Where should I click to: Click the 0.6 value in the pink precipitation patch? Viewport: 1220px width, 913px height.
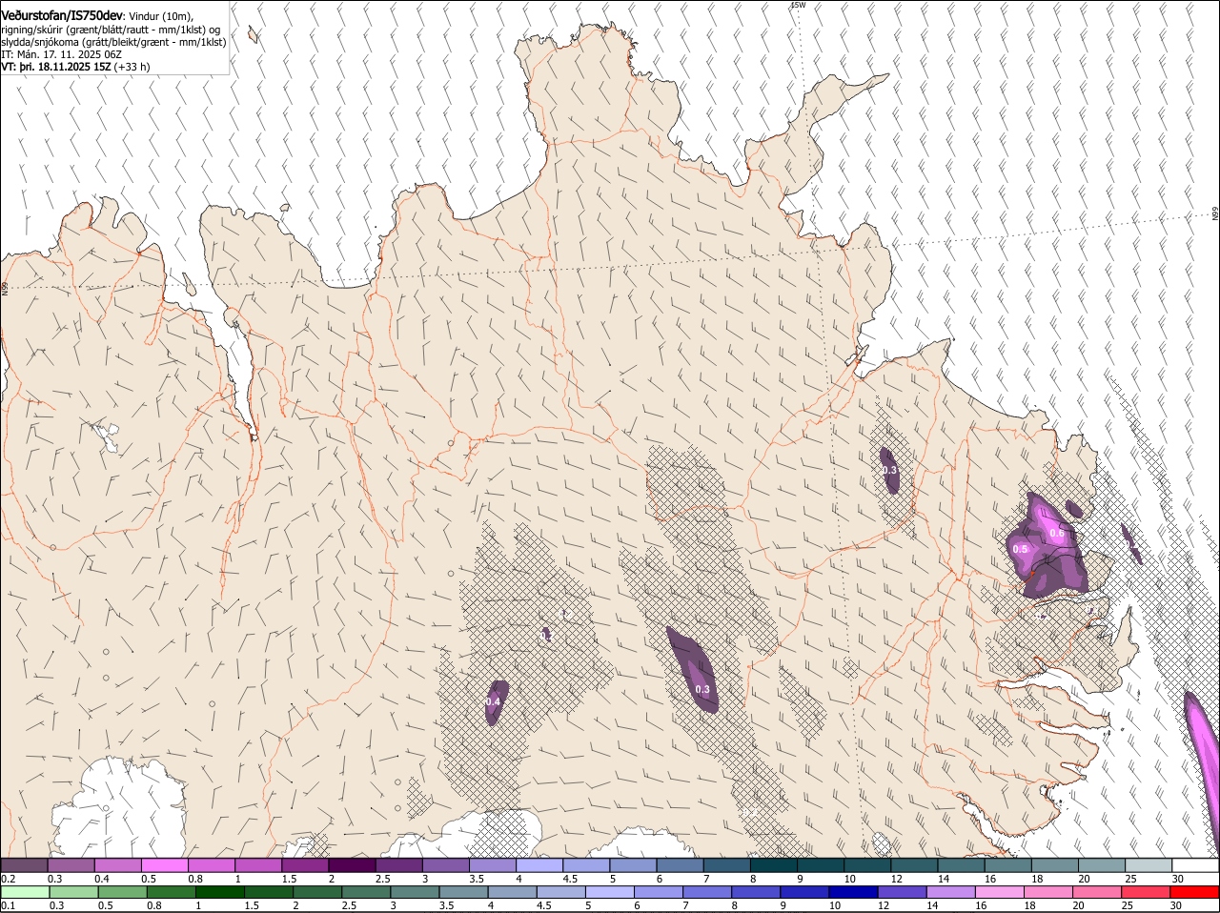point(1057,534)
